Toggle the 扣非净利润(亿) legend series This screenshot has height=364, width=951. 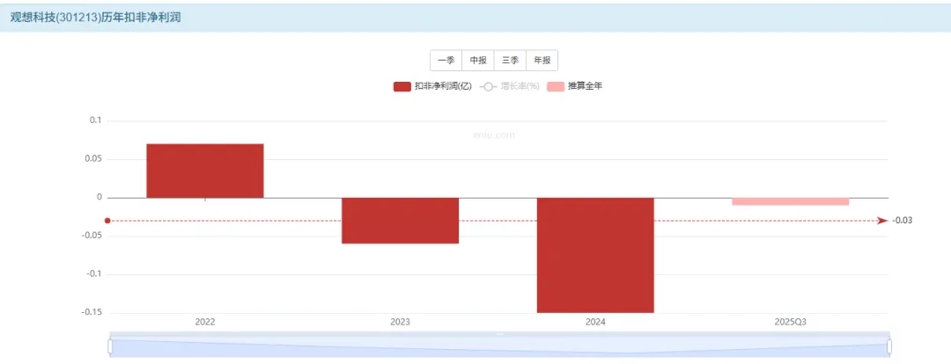(432, 87)
